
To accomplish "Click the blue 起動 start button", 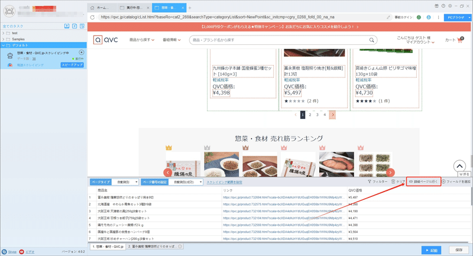I will (431, 250).
